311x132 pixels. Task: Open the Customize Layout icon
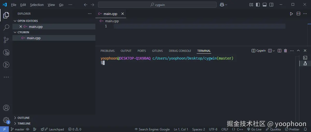[x=251, y=5]
